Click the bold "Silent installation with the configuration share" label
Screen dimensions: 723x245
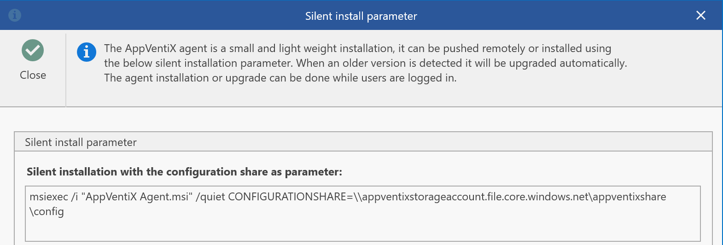[x=184, y=172]
